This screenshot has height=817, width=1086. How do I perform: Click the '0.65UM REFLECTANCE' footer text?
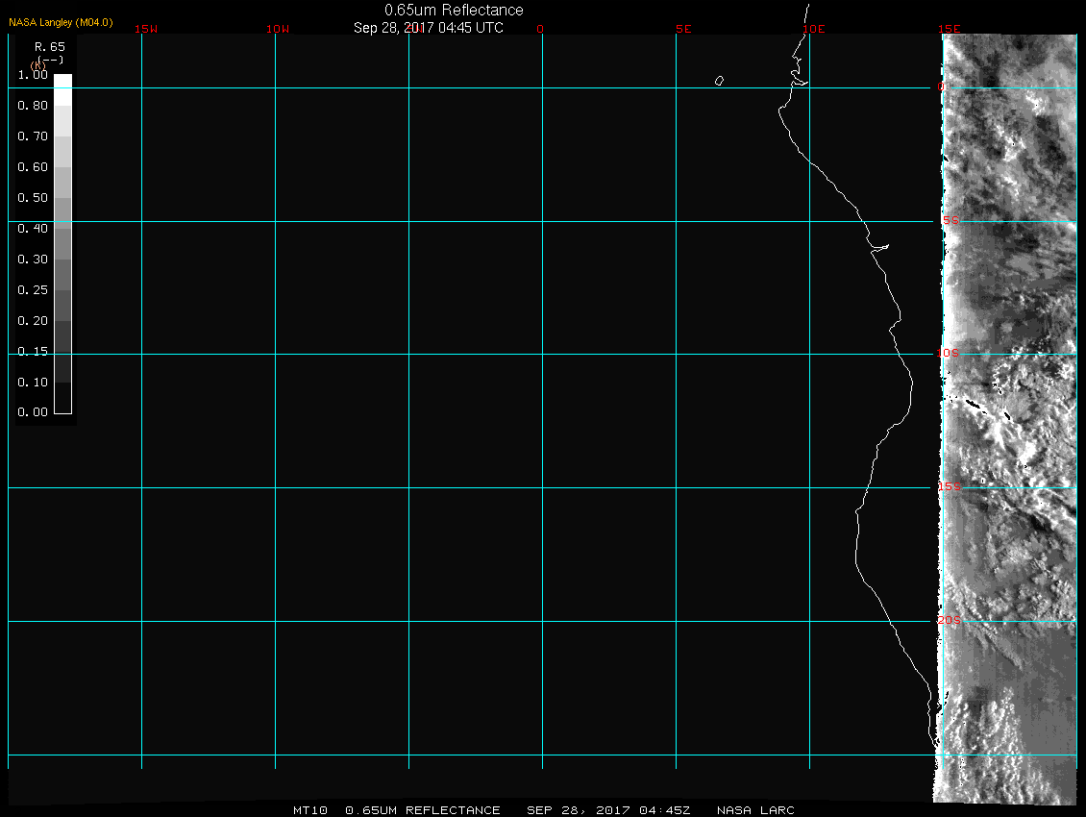click(x=423, y=810)
